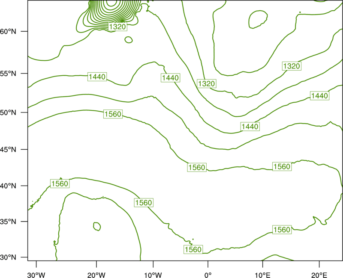This screenshot has width=343, height=278.
Task: Click the 40°N latitude axis label
Action: (8, 186)
